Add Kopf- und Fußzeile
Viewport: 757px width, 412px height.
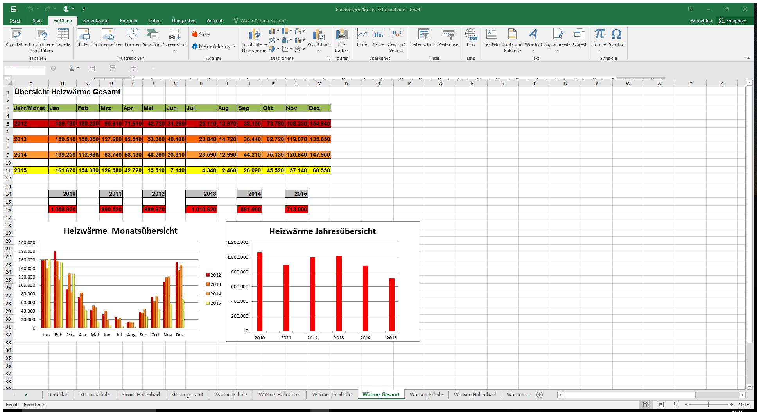pos(512,41)
